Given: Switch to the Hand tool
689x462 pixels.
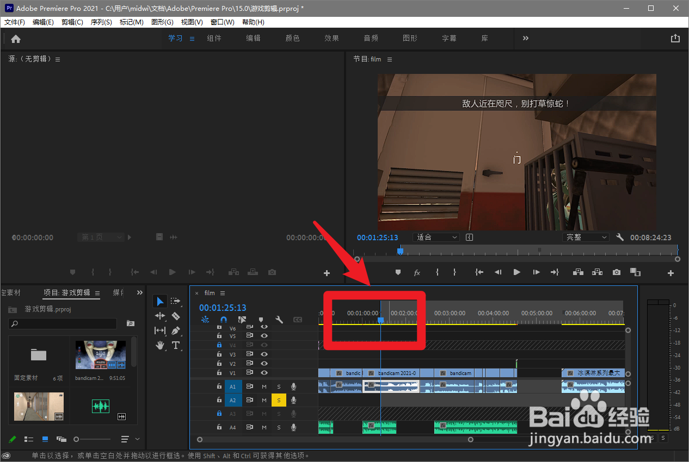Looking at the screenshot, I should 160,345.
